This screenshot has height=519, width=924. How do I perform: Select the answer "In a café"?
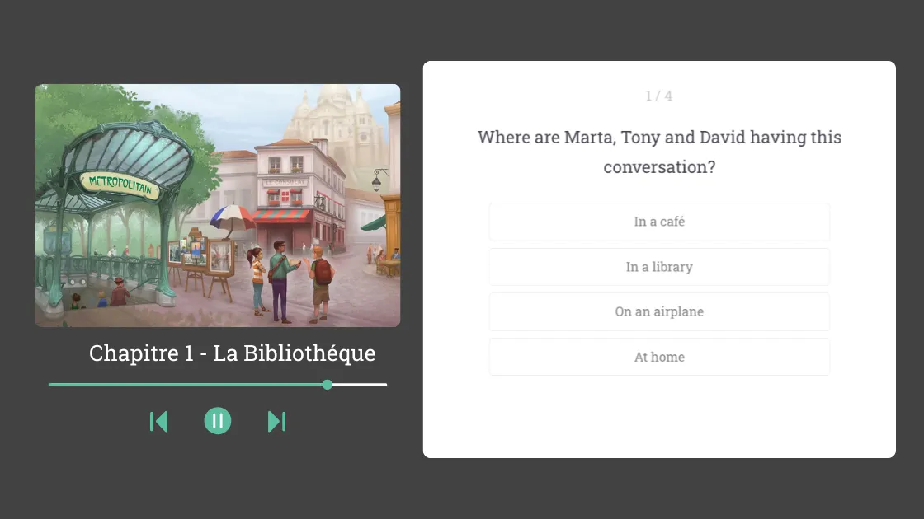(659, 221)
